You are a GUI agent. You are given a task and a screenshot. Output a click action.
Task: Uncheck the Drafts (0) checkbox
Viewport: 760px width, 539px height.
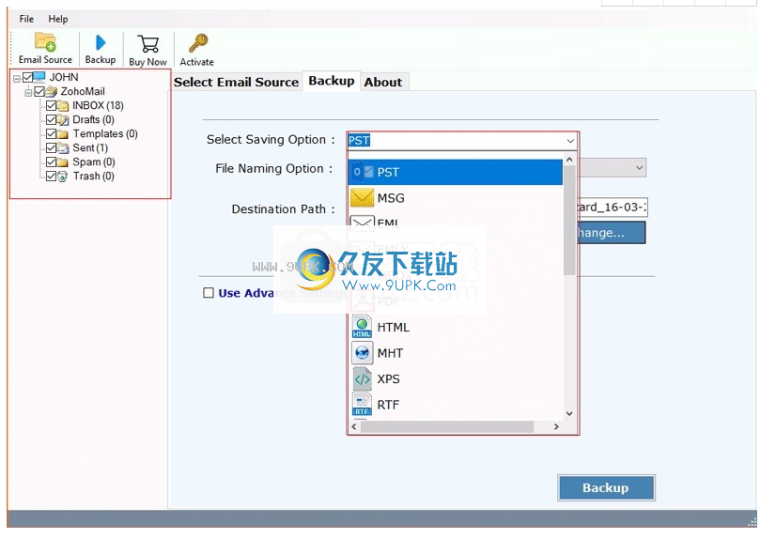coord(52,119)
